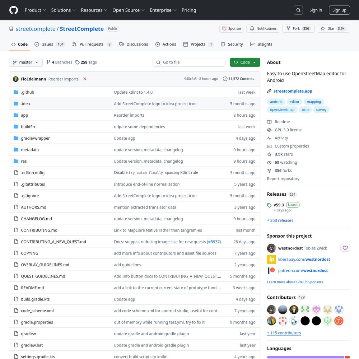Click the android topic tag
This screenshot has width=359, height=359.
276,102
